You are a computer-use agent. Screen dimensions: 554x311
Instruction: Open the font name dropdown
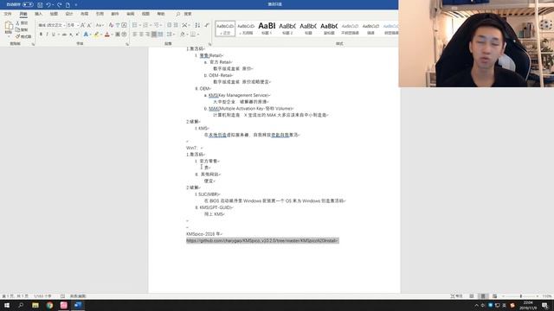tap(63, 25)
